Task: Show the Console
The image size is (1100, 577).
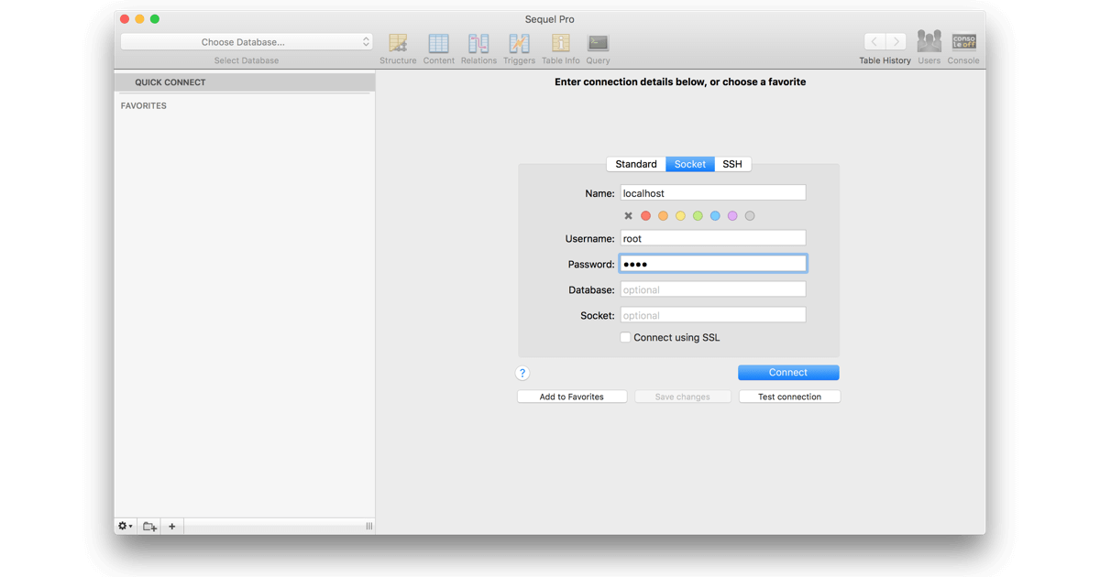Action: point(963,49)
